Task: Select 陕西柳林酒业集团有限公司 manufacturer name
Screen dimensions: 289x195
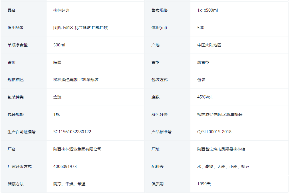Action: click(x=77, y=149)
